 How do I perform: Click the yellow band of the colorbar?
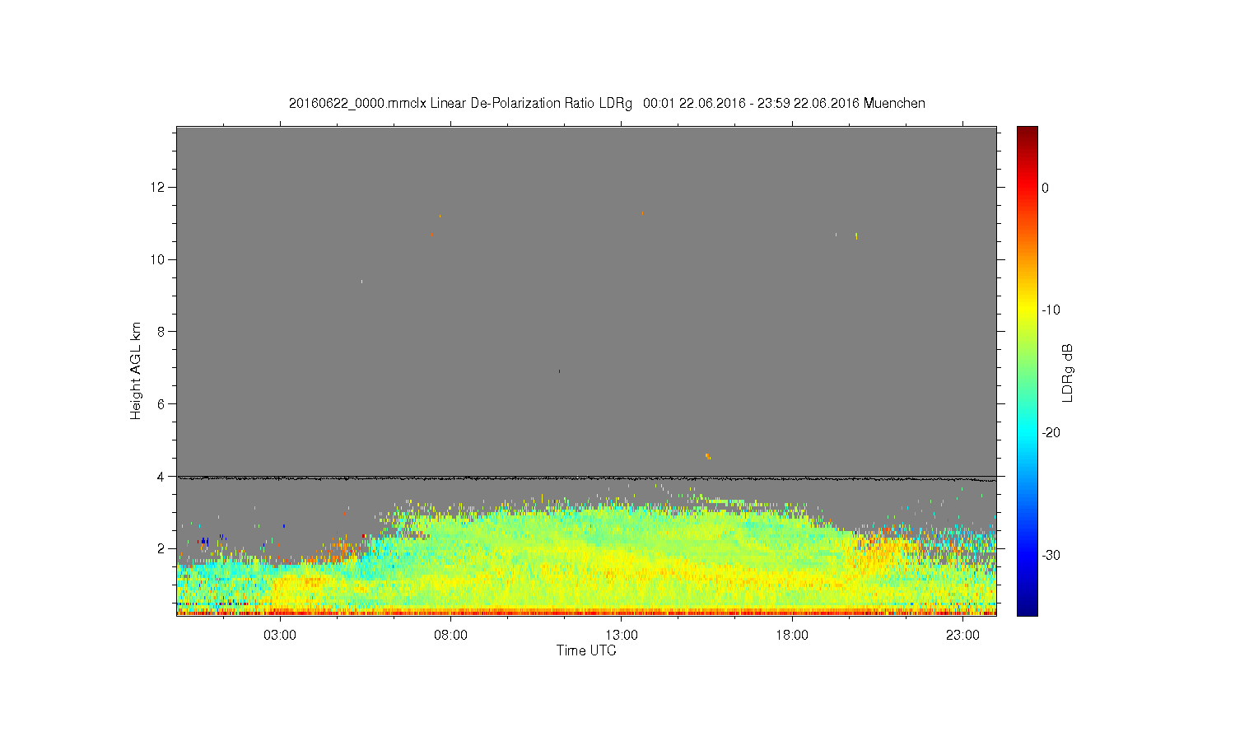coord(1028,310)
